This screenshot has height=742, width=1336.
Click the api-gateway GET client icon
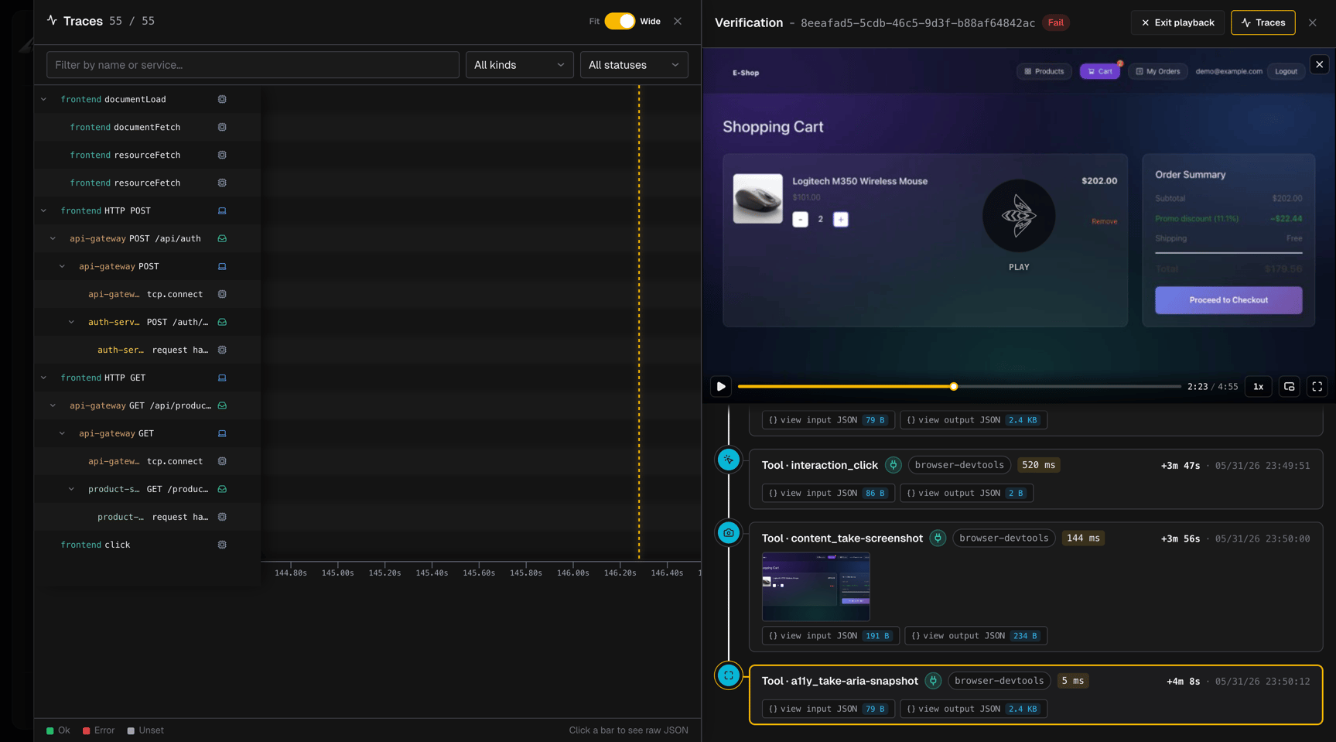coord(222,433)
